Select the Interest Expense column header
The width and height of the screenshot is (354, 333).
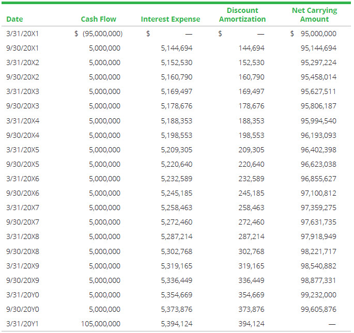tap(170, 19)
